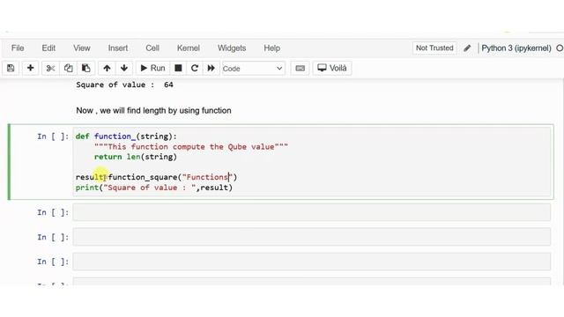
Task: Open the command palette keyboard icon
Action: pyautogui.click(x=300, y=68)
